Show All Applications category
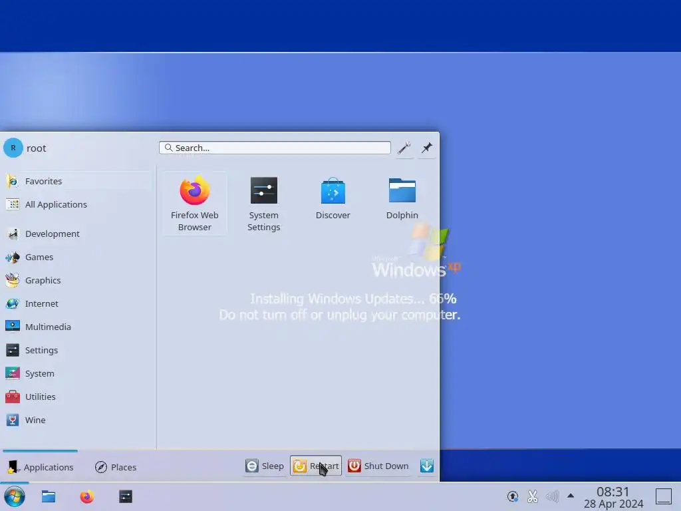 pos(77,204)
